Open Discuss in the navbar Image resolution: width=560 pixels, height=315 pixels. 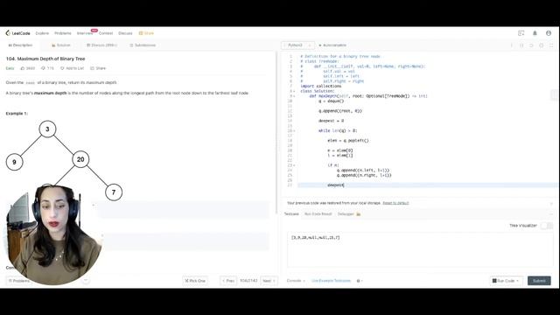point(125,33)
